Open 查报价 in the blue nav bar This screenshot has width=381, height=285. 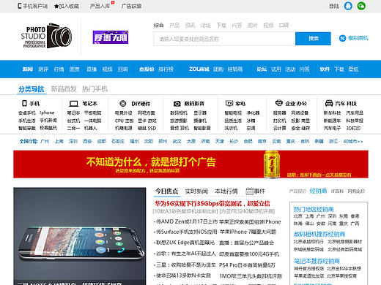[147, 69]
